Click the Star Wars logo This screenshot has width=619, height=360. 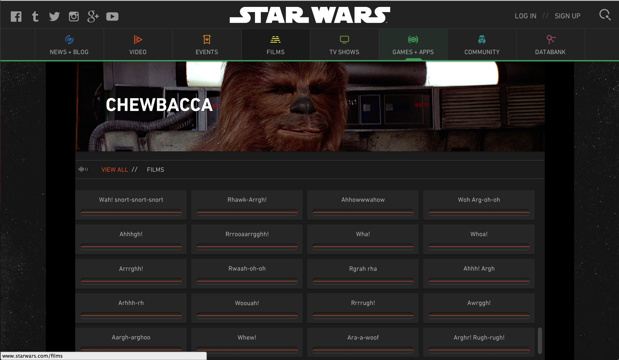pyautogui.click(x=309, y=15)
